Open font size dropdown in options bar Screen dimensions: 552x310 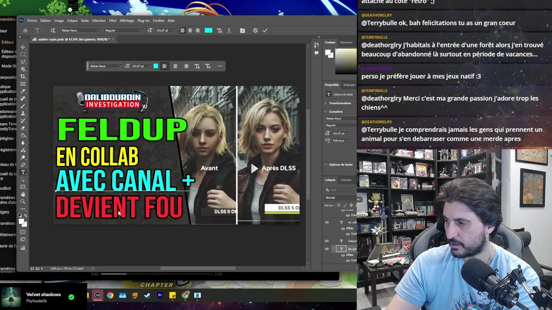click(x=173, y=31)
